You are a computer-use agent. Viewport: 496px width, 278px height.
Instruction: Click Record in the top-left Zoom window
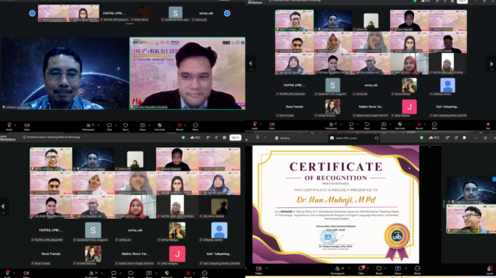[x=180, y=126]
